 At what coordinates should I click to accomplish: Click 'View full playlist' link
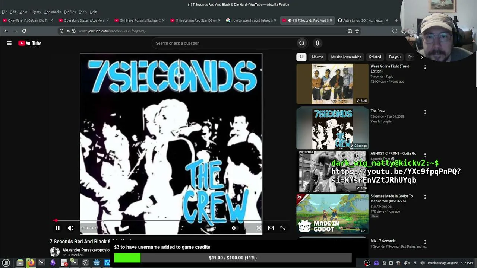coord(381,121)
